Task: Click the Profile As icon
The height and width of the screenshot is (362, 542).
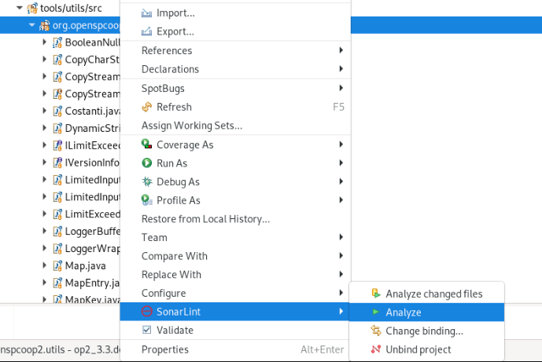Action: point(146,200)
